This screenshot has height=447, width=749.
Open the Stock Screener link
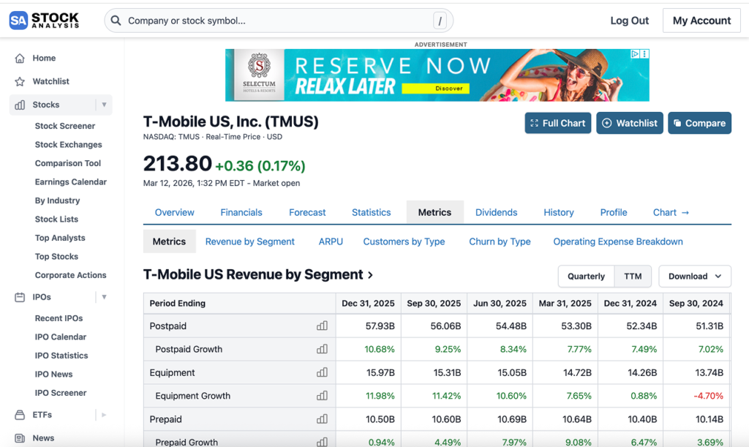tap(64, 126)
